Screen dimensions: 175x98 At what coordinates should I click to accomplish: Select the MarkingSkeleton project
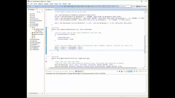click(36, 43)
